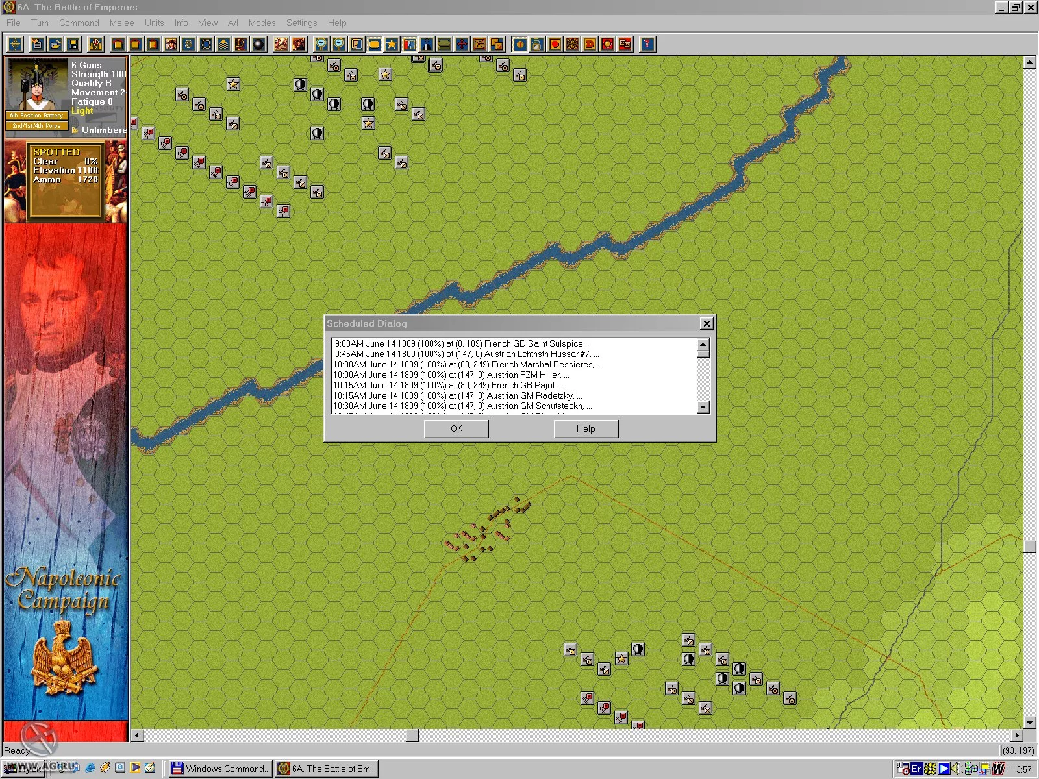The image size is (1039, 779).
Task: Click the red four-arrow cross icon
Action: 462,44
